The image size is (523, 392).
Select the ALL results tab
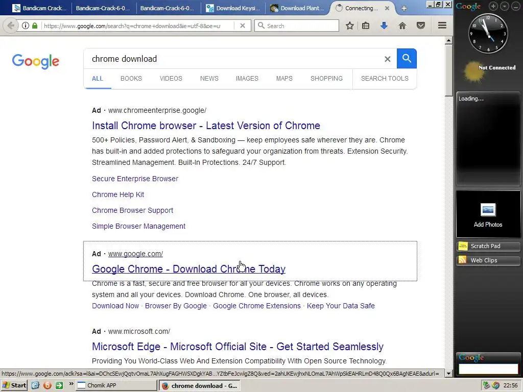98,78
